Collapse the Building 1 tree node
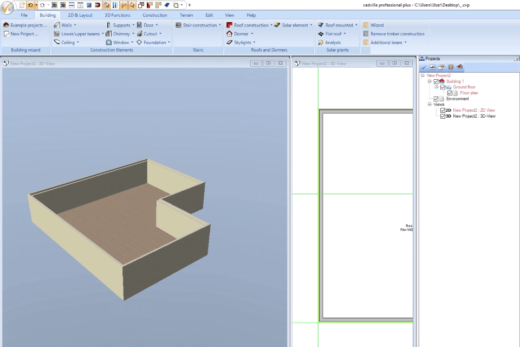The image size is (520, 347). [430, 81]
